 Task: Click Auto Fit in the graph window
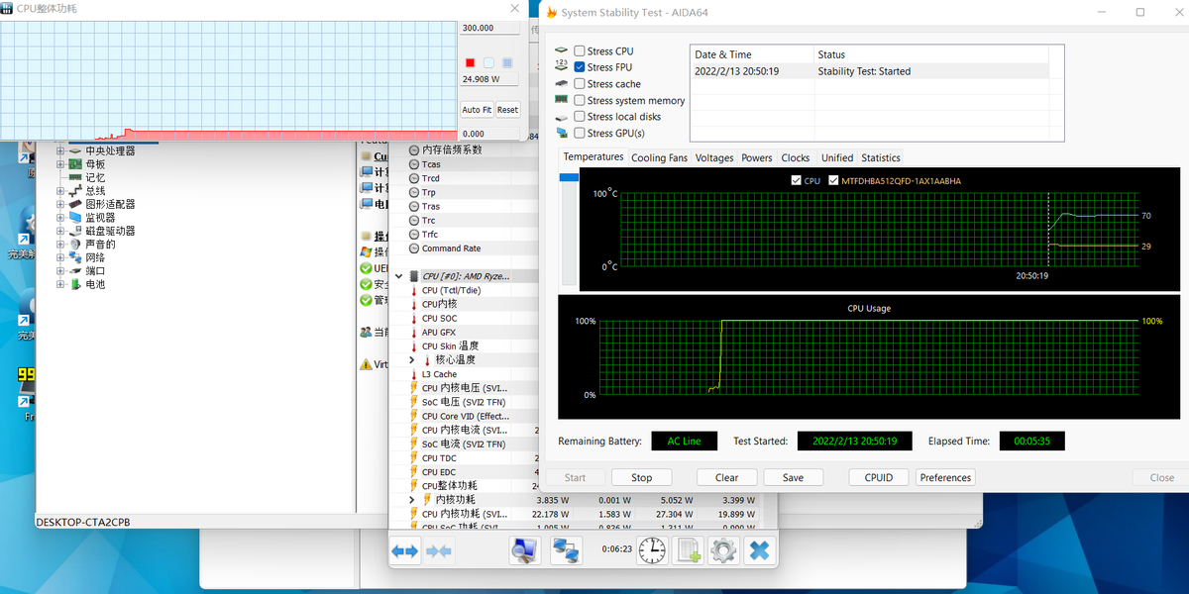tap(477, 110)
